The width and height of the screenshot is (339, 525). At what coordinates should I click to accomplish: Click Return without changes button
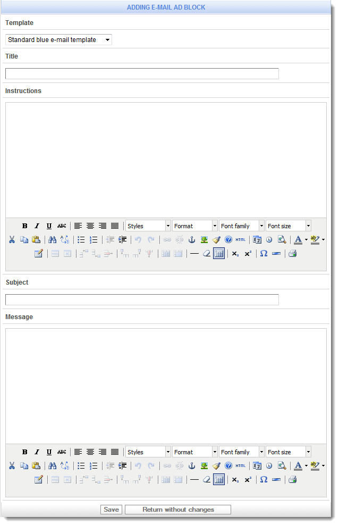click(178, 510)
